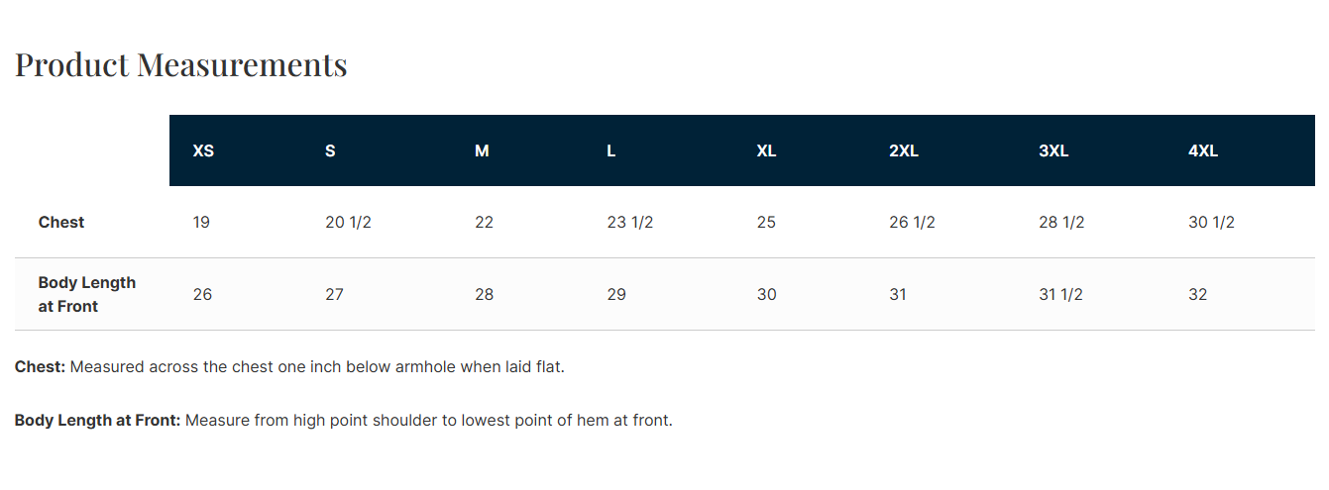Select the M size column header
This screenshot has width=1329, height=490.
pyautogui.click(x=482, y=151)
